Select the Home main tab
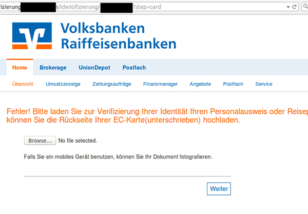The height and width of the screenshot is (214, 308). [x=20, y=68]
